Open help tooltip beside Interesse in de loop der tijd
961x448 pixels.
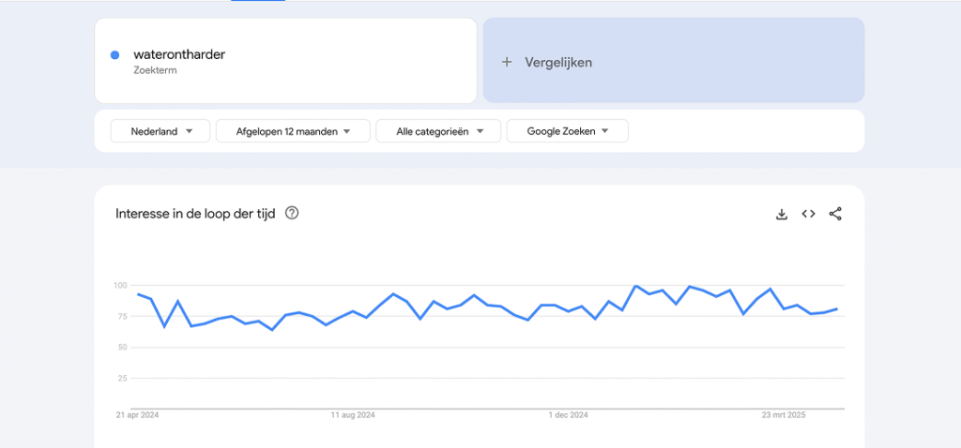pyautogui.click(x=292, y=214)
